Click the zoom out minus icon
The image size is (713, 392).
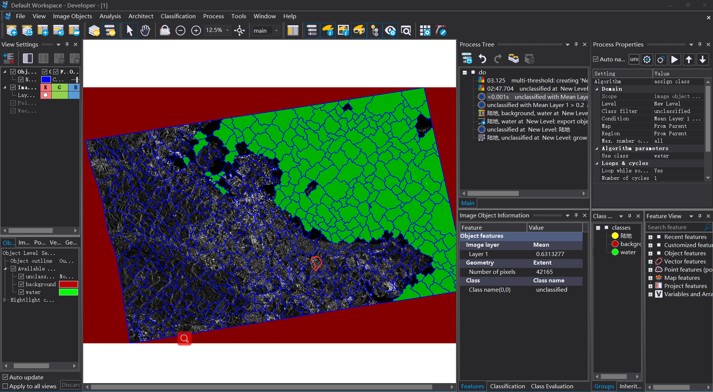(180, 30)
